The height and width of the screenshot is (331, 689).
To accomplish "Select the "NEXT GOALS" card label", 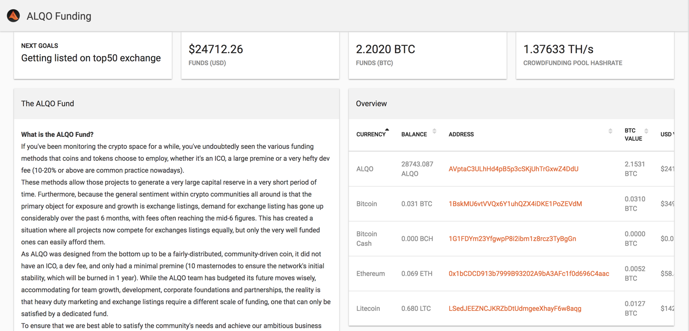I will (x=40, y=46).
